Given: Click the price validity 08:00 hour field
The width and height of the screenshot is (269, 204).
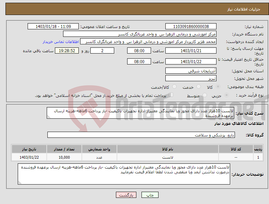Looking at the screenshot, I should point(139,61).
